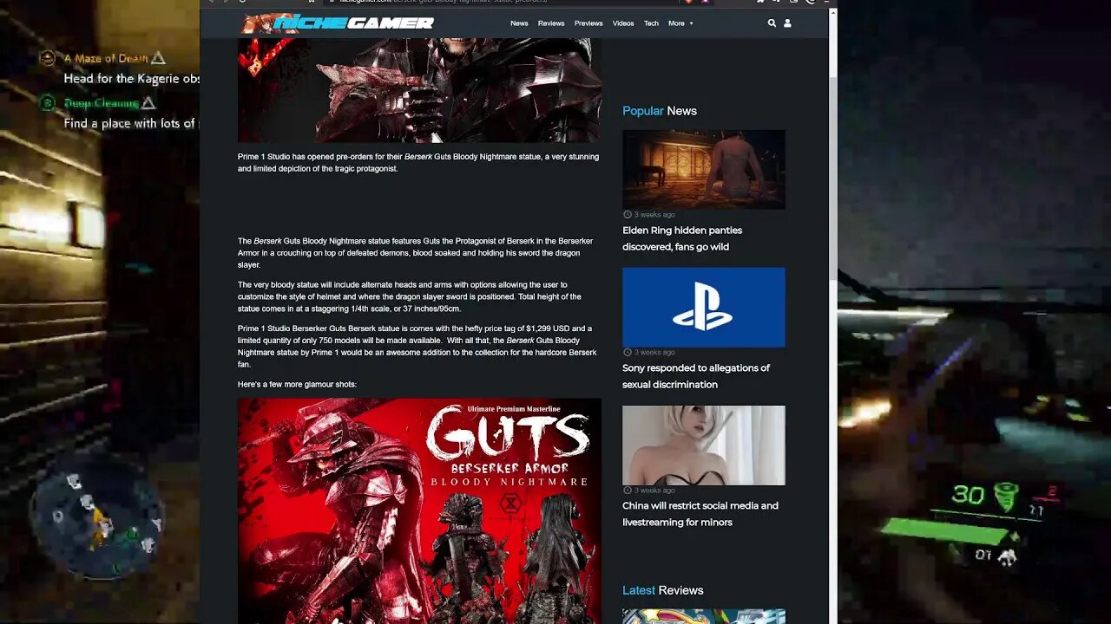Click clock icon under Elden Ring thumbnail
Viewport: 1111px width, 624px height.
pyautogui.click(x=628, y=214)
